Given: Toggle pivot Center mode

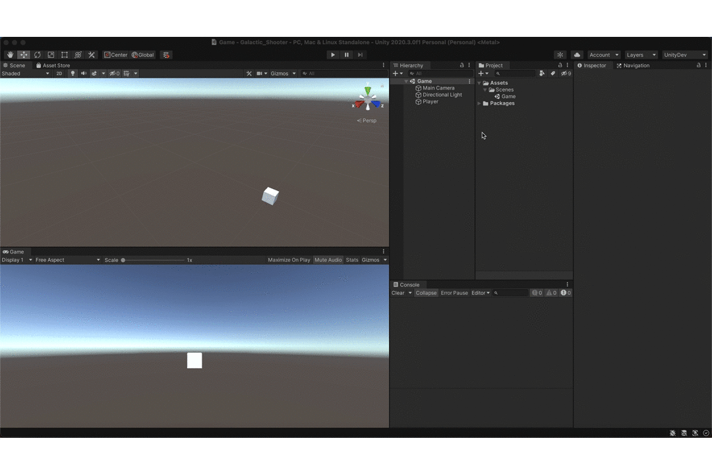Looking at the screenshot, I should (x=116, y=55).
